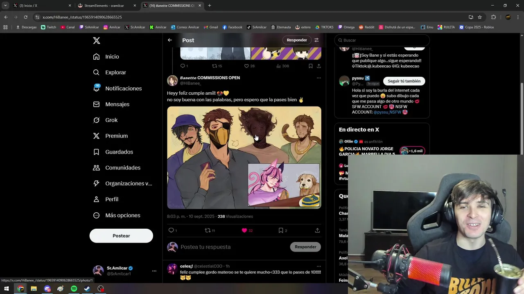Click reply icon on Banette's post
The image size is (524, 294).
[171, 230]
